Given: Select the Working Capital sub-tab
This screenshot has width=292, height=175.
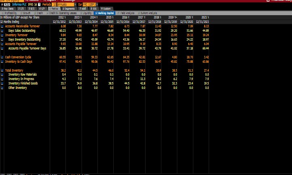Looking at the screenshot, I should (x=104, y=13).
